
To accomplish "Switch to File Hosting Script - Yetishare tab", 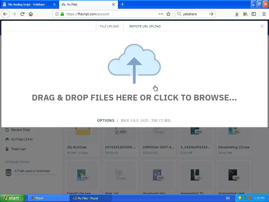I will coord(29,4).
